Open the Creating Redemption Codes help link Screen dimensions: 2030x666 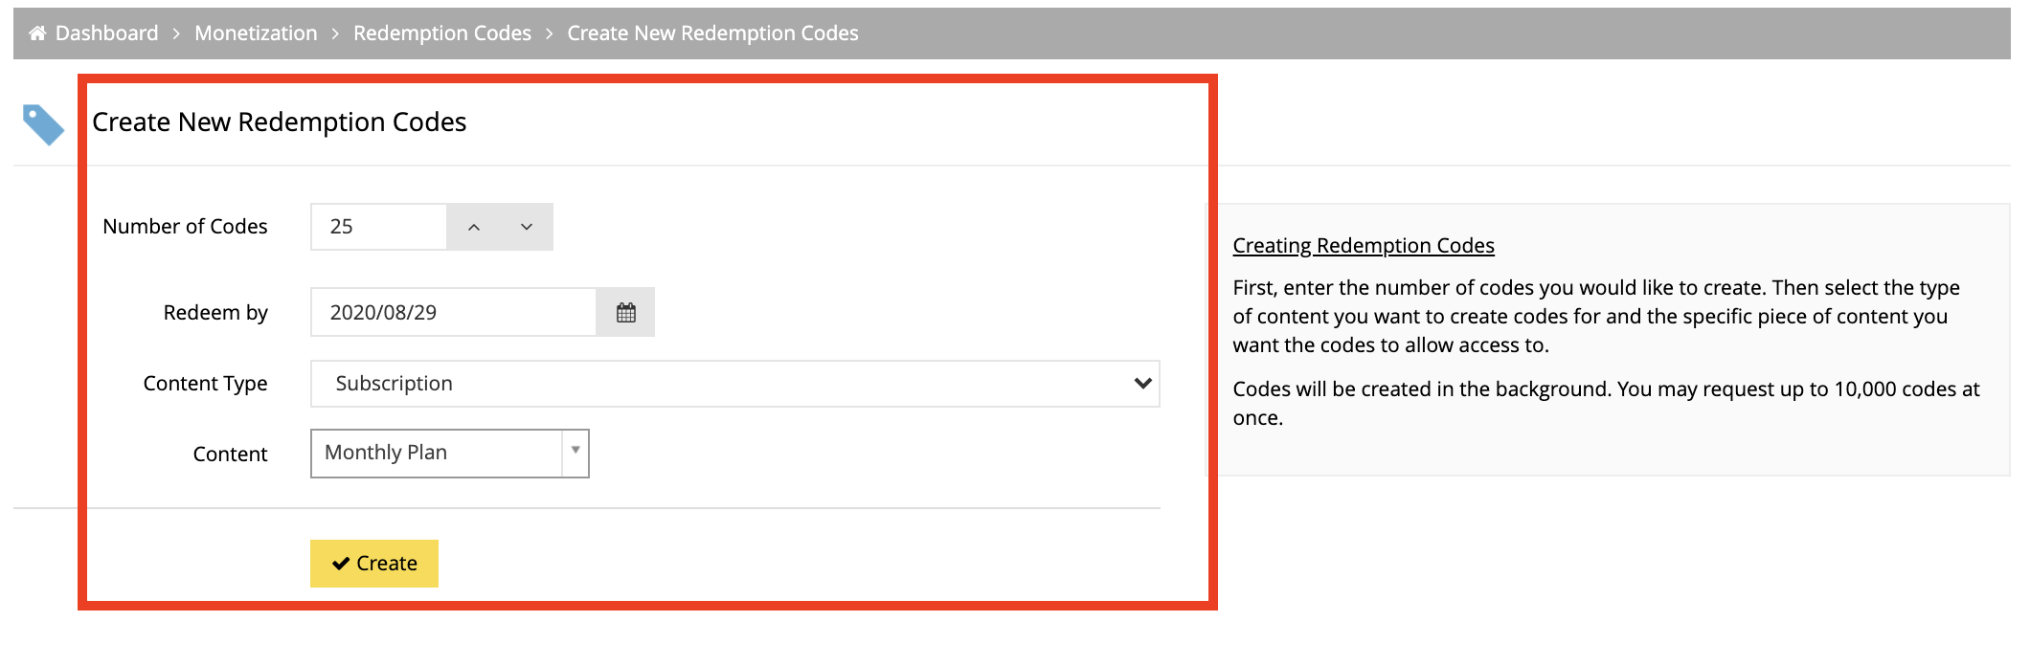point(1364,246)
